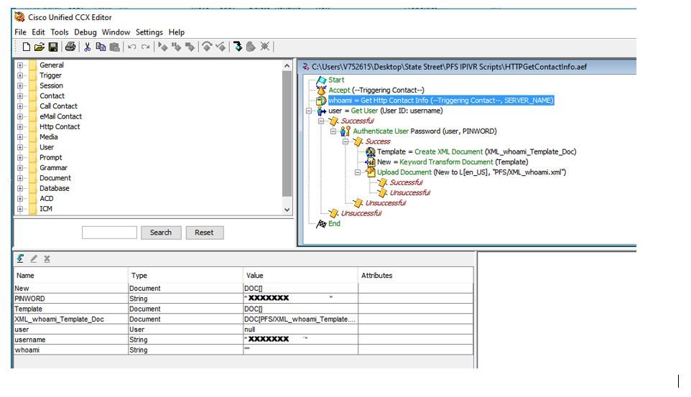The width and height of the screenshot is (691, 397).
Task: Click the palette scrollbar down arrow
Action: point(287,210)
